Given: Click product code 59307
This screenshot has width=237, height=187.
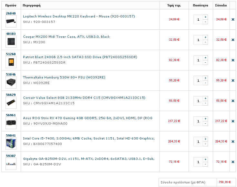Looking at the screenshot, I should [11, 156].
